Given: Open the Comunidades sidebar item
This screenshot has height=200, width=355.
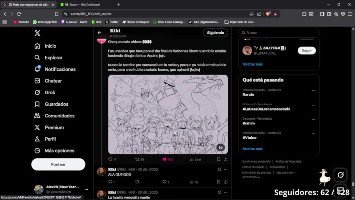Looking at the screenshot, I should pyautogui.click(x=59, y=116).
